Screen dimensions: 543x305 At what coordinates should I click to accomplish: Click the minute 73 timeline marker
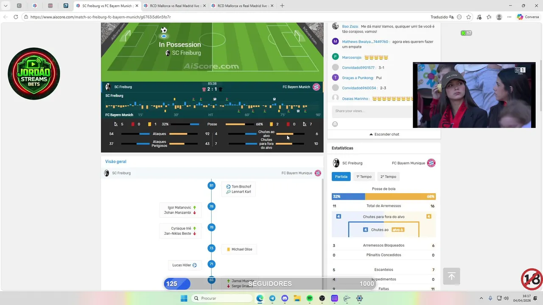(x=211, y=248)
